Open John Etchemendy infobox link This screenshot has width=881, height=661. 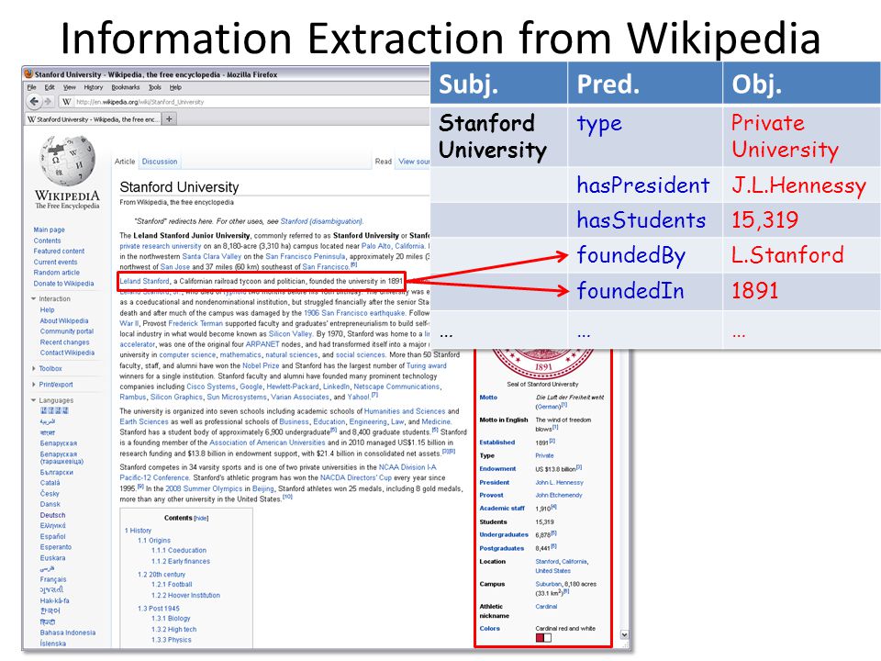[559, 496]
